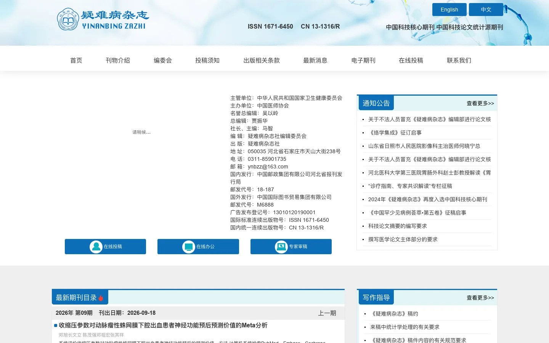
Task: Open the 首页 menu item
Action: 76,60
